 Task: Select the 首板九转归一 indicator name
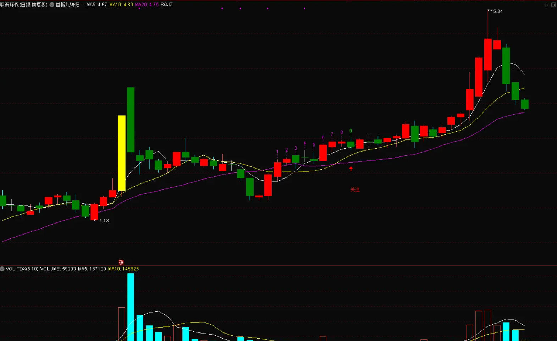click(70, 5)
